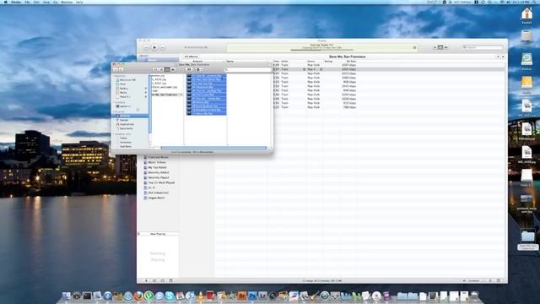Open Firefox from the Dock
The height and width of the screenshot is (304, 540).
(x=138, y=296)
